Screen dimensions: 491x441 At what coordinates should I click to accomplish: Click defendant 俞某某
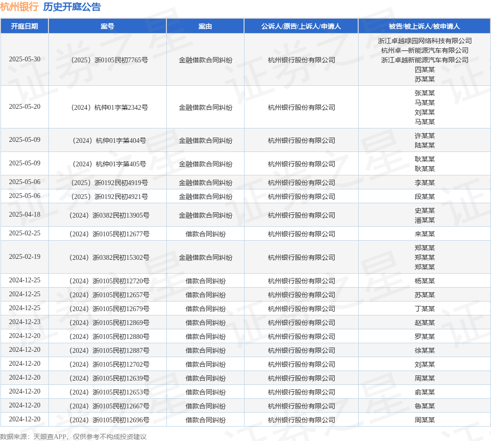[425, 392]
